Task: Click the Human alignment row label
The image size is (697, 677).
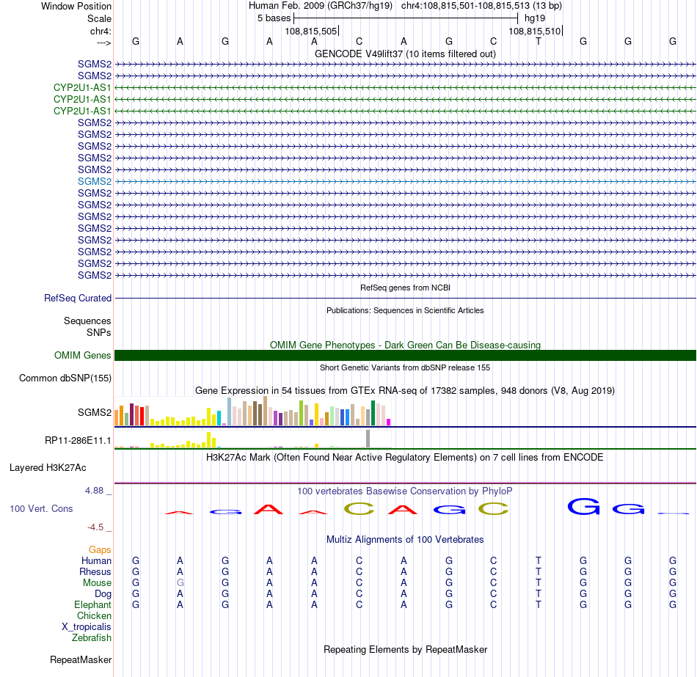Action: pyautogui.click(x=96, y=561)
